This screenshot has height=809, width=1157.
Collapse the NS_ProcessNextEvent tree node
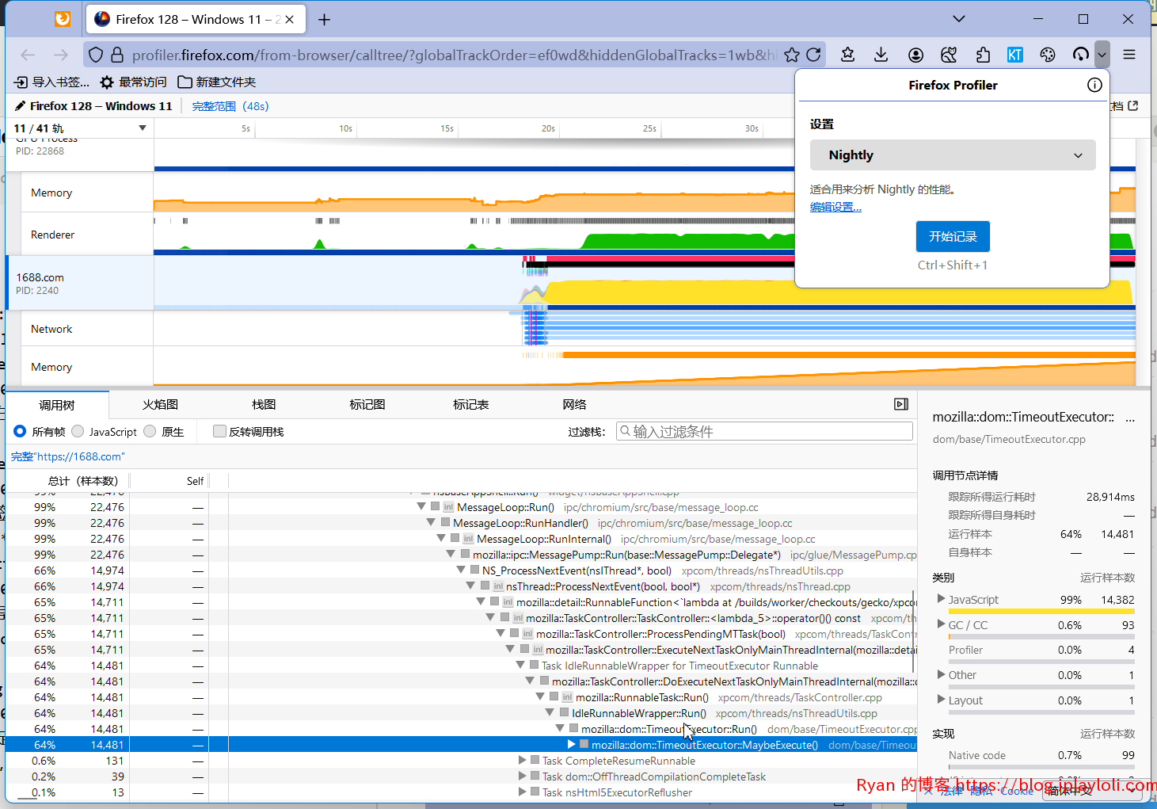click(461, 570)
